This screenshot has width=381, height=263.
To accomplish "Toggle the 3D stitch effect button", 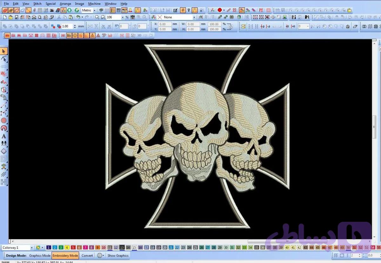I will pyautogui.click(x=139, y=35).
